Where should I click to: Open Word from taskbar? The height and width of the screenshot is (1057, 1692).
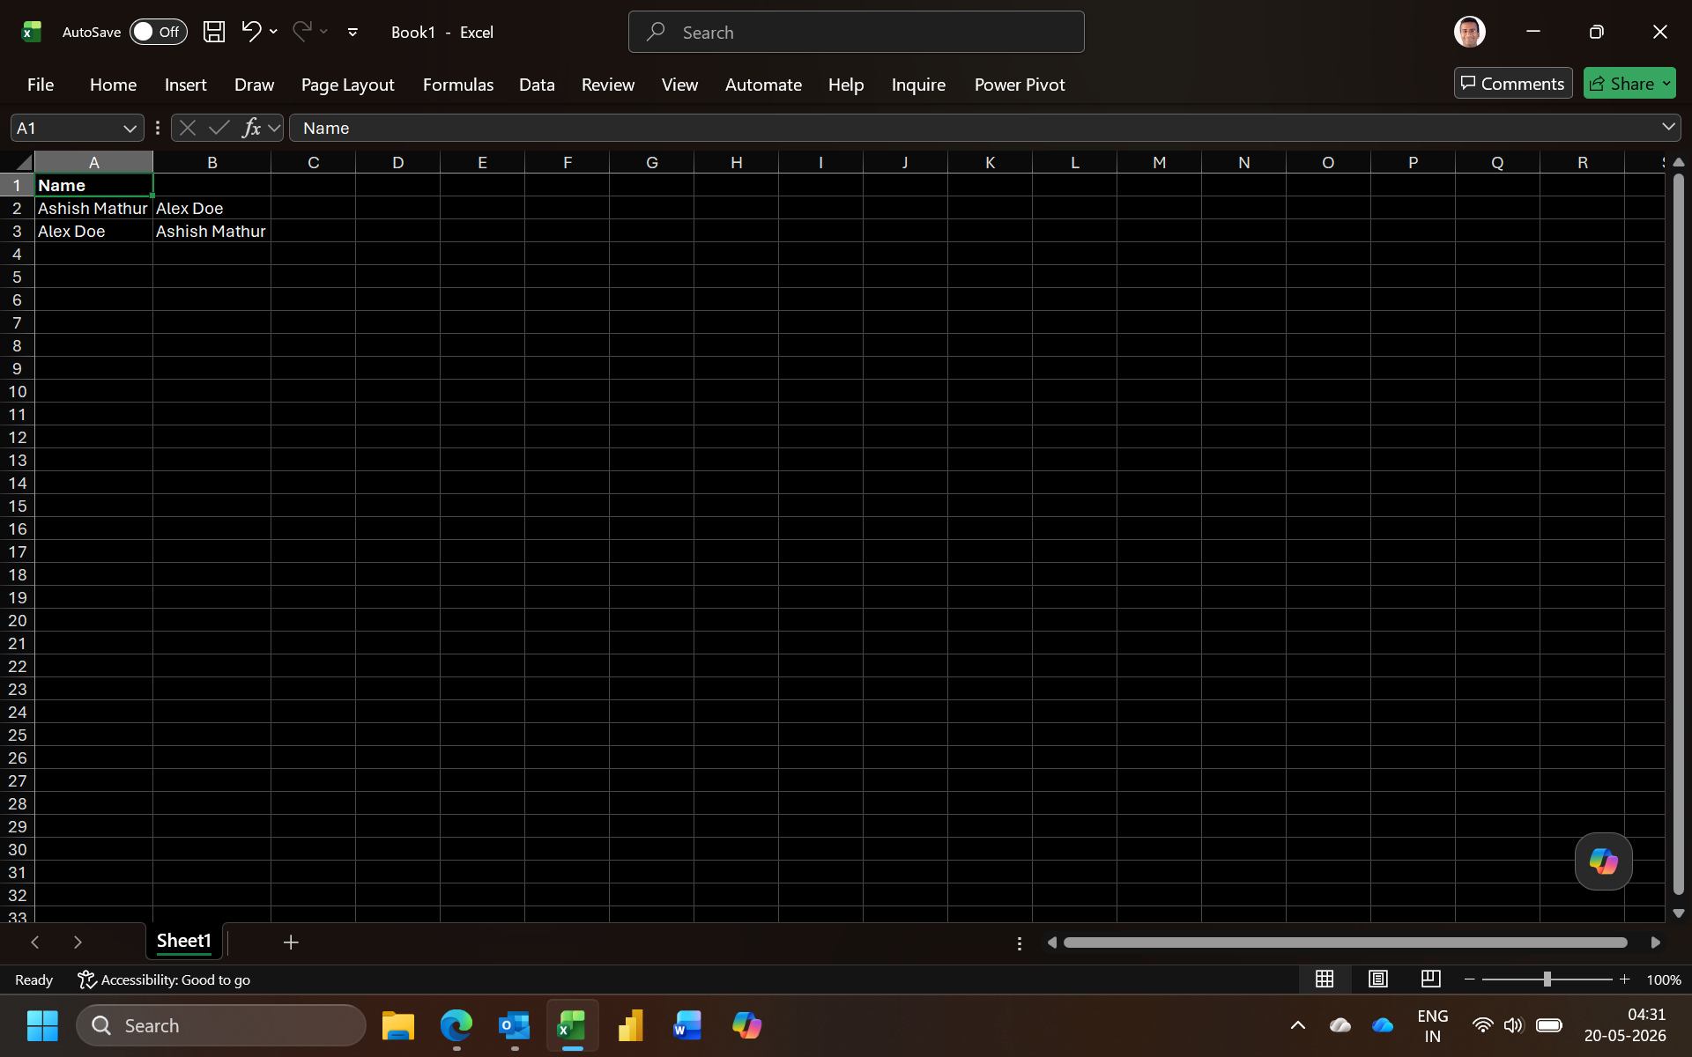(687, 1025)
